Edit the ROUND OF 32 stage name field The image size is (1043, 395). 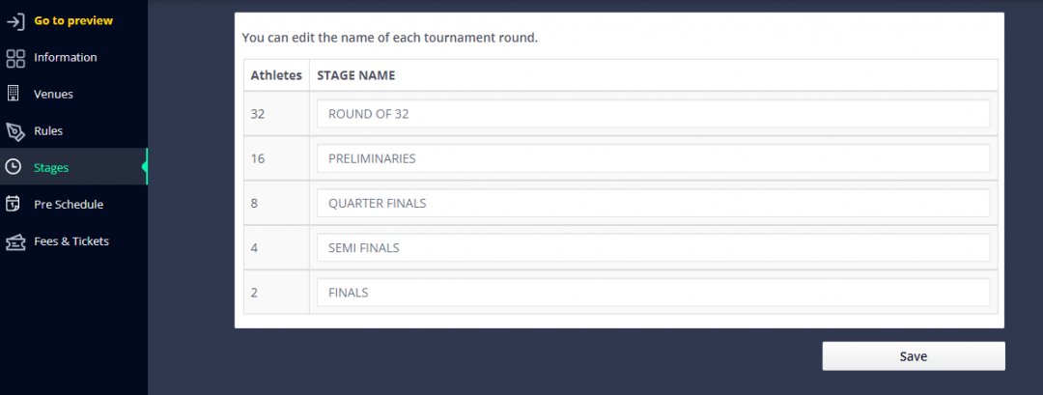pyautogui.click(x=653, y=114)
